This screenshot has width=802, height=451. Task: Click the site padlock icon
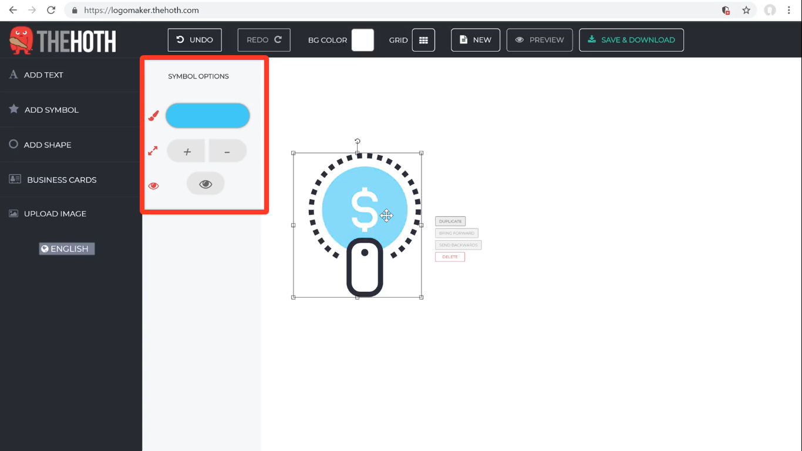click(x=75, y=10)
